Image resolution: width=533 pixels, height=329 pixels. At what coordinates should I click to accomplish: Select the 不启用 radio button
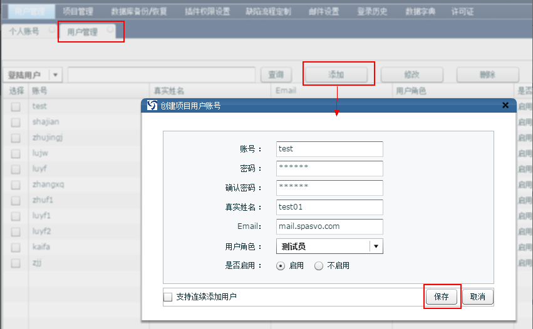(319, 266)
